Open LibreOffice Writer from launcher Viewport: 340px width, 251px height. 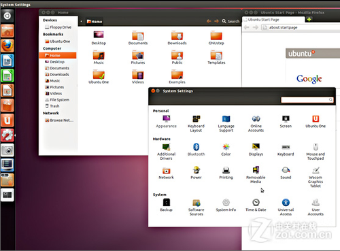tap(7, 61)
